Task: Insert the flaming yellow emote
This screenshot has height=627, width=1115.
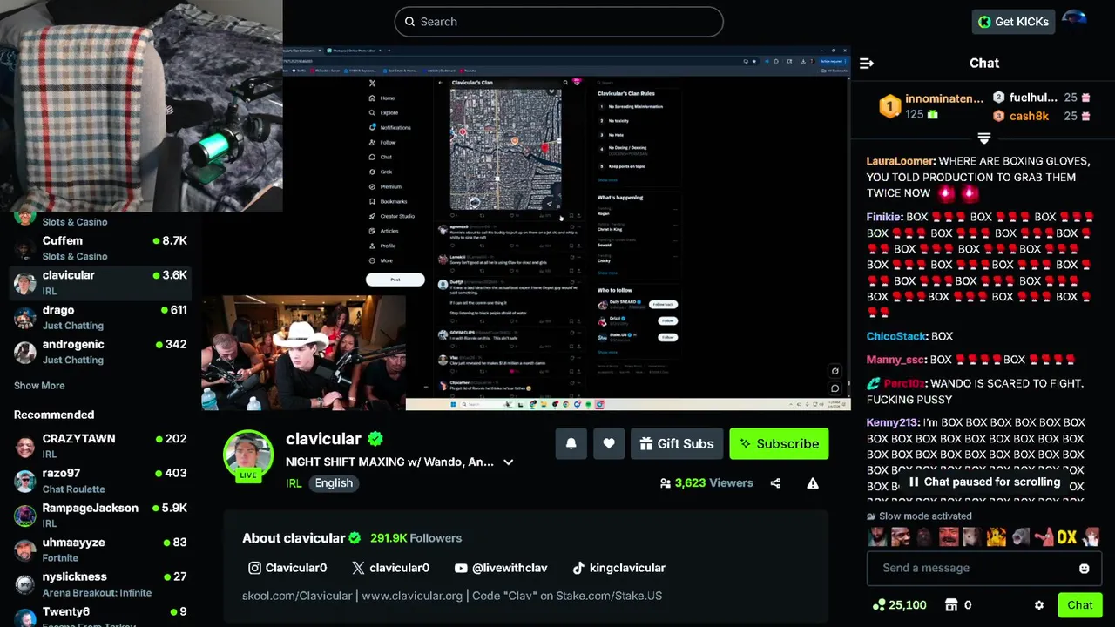Action: pos(996,537)
